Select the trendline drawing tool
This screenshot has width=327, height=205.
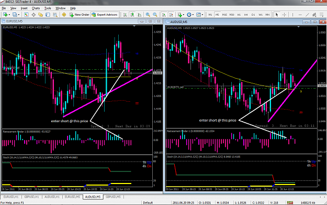click(307, 15)
